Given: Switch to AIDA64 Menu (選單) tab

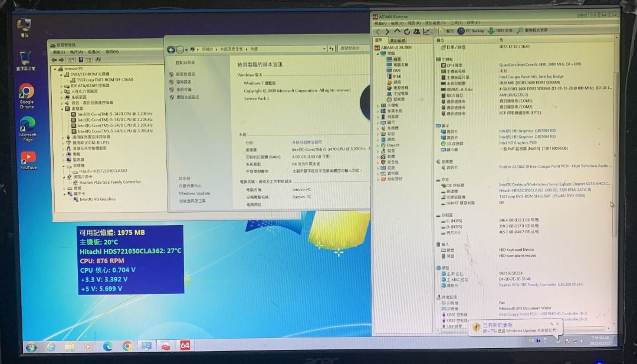Looking at the screenshot, I should (379, 40).
